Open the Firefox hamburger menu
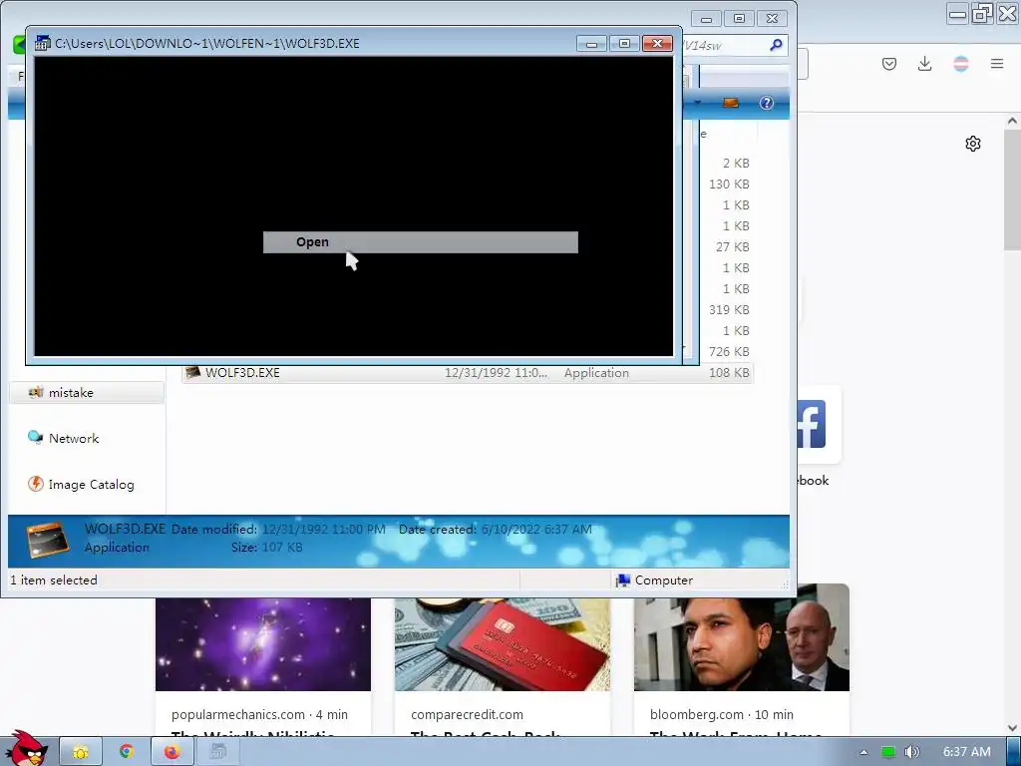This screenshot has width=1021, height=766. 997,64
